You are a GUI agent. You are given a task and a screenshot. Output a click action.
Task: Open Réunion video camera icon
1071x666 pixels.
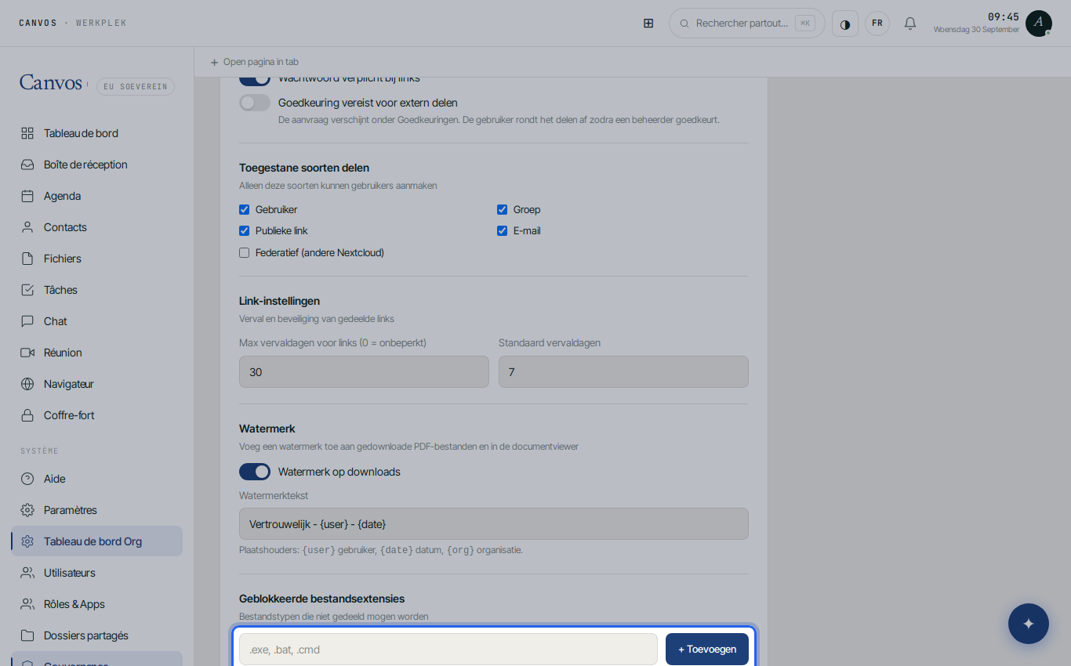[27, 353]
